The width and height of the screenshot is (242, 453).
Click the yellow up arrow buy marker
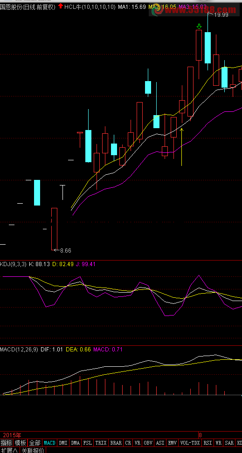pos(181,147)
